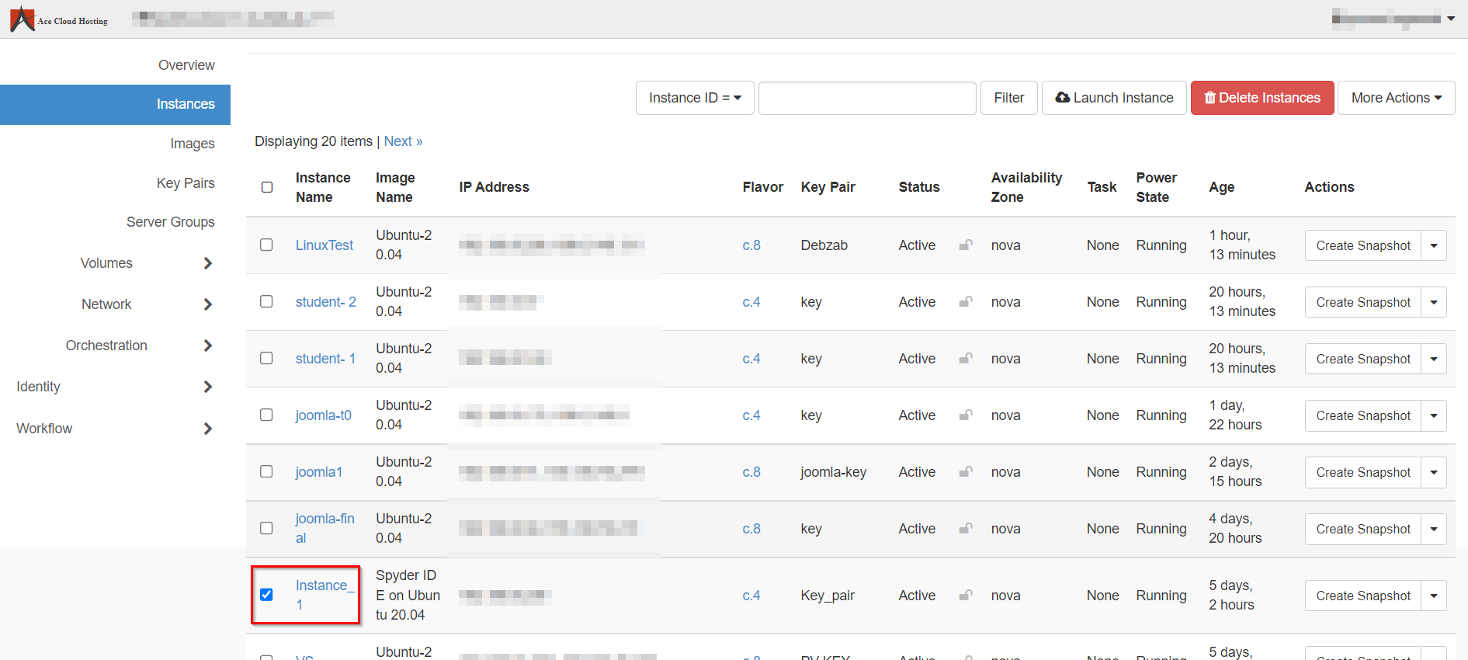The height and width of the screenshot is (660, 1468).
Task: Go to Images in the sidebar
Action: [192, 144]
